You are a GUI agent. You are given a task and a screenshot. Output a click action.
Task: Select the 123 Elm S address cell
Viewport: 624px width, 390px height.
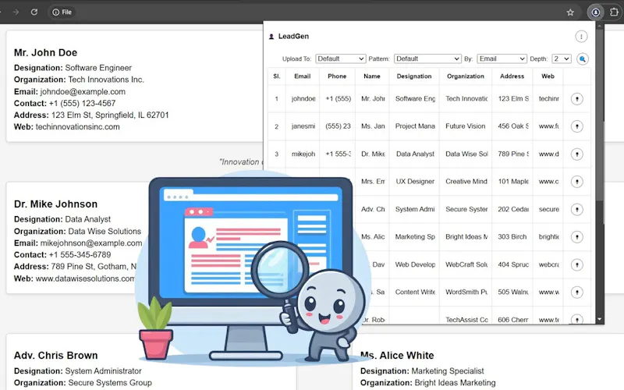(512, 99)
